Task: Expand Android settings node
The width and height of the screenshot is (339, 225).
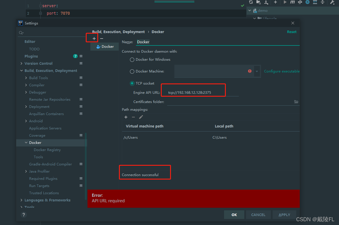Action: [x=26, y=121]
